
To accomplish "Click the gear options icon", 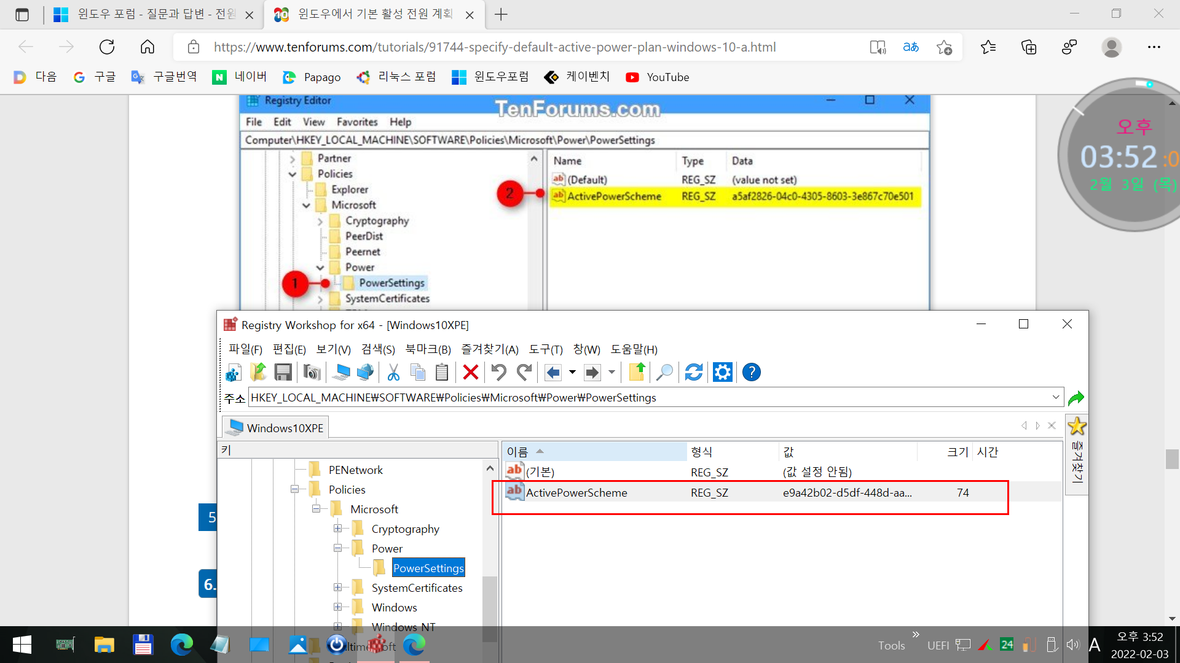I will coord(723,372).
